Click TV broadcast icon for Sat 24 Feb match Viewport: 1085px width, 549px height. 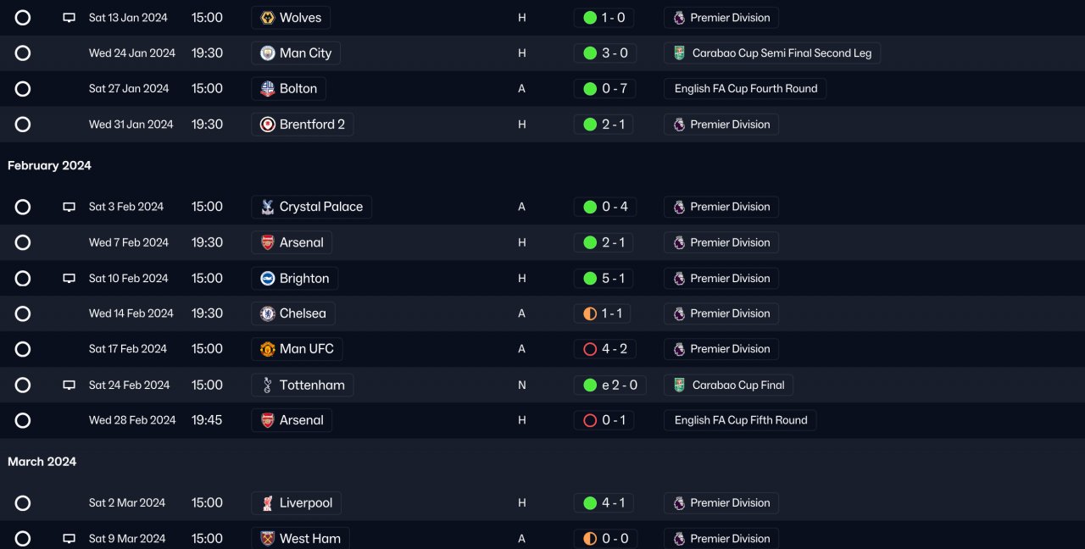pyautogui.click(x=70, y=385)
